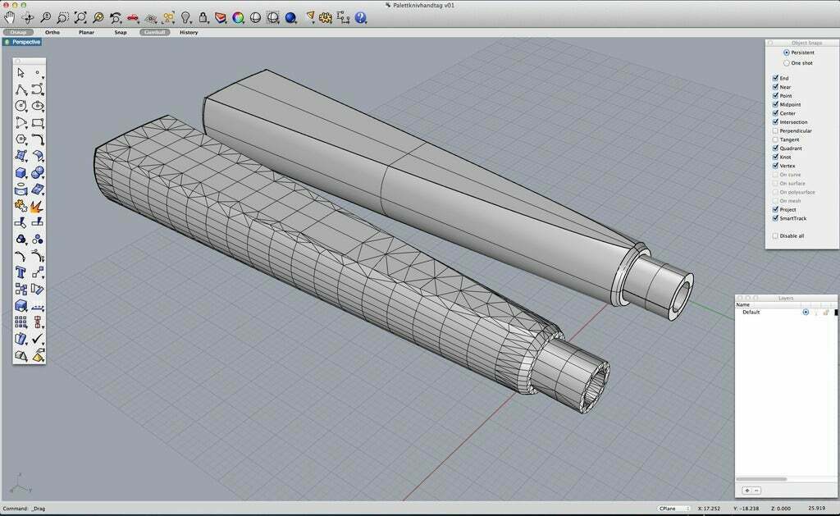Activate the Rotate View tool

click(27, 18)
